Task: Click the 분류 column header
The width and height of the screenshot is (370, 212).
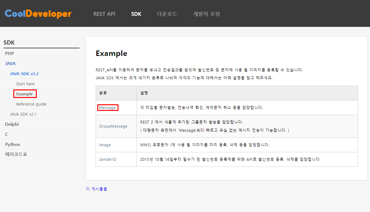Action: click(103, 93)
